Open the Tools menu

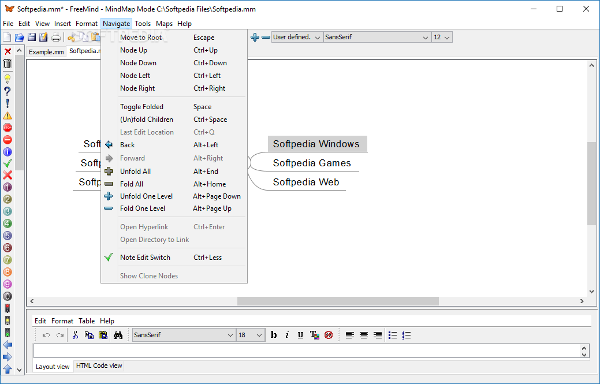tap(143, 24)
